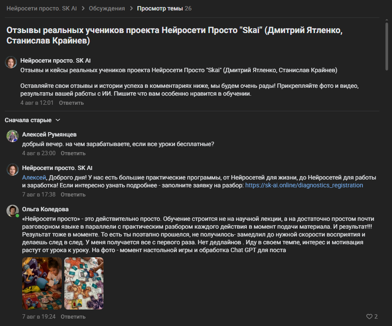The width and height of the screenshot is (392, 326).
Task: Reply to the original post from 4 авг 12:01
Action: pyautogui.click(x=71, y=103)
